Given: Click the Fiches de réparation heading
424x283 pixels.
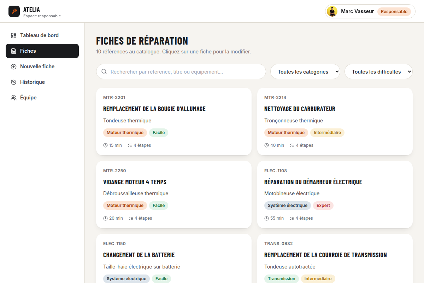Looking at the screenshot, I should click(142, 41).
